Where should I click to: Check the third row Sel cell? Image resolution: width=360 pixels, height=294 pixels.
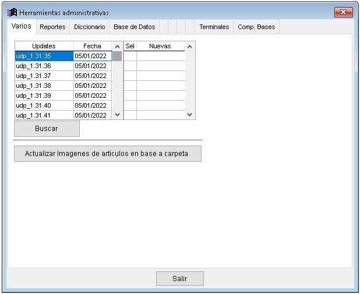click(130, 76)
